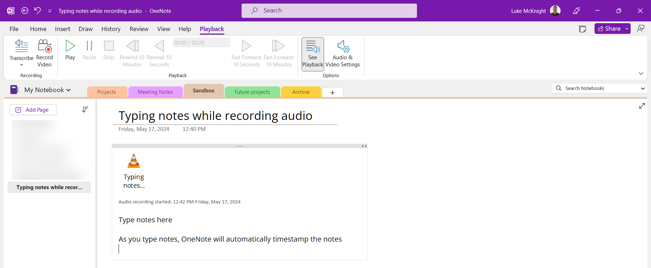Expand Share dropdown arrow
The image size is (651, 268).
coord(627,29)
